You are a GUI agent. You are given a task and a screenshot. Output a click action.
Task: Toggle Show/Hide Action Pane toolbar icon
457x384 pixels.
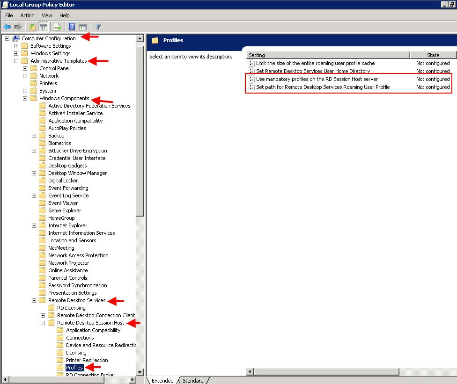tap(83, 27)
